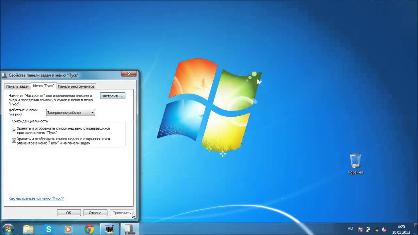Click the taskbar properties window button
This screenshot has height=235, width=418.
coord(130,229)
